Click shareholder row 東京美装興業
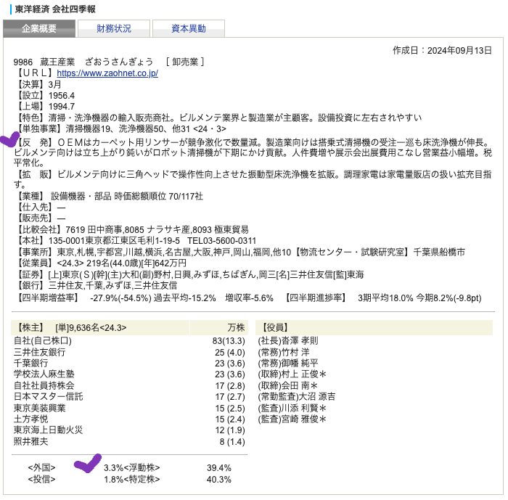The image size is (508, 500). (129, 408)
